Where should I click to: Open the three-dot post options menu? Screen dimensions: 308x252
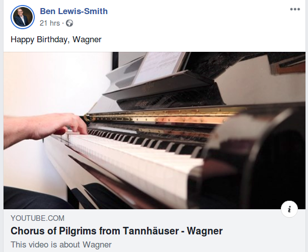tap(295, 9)
